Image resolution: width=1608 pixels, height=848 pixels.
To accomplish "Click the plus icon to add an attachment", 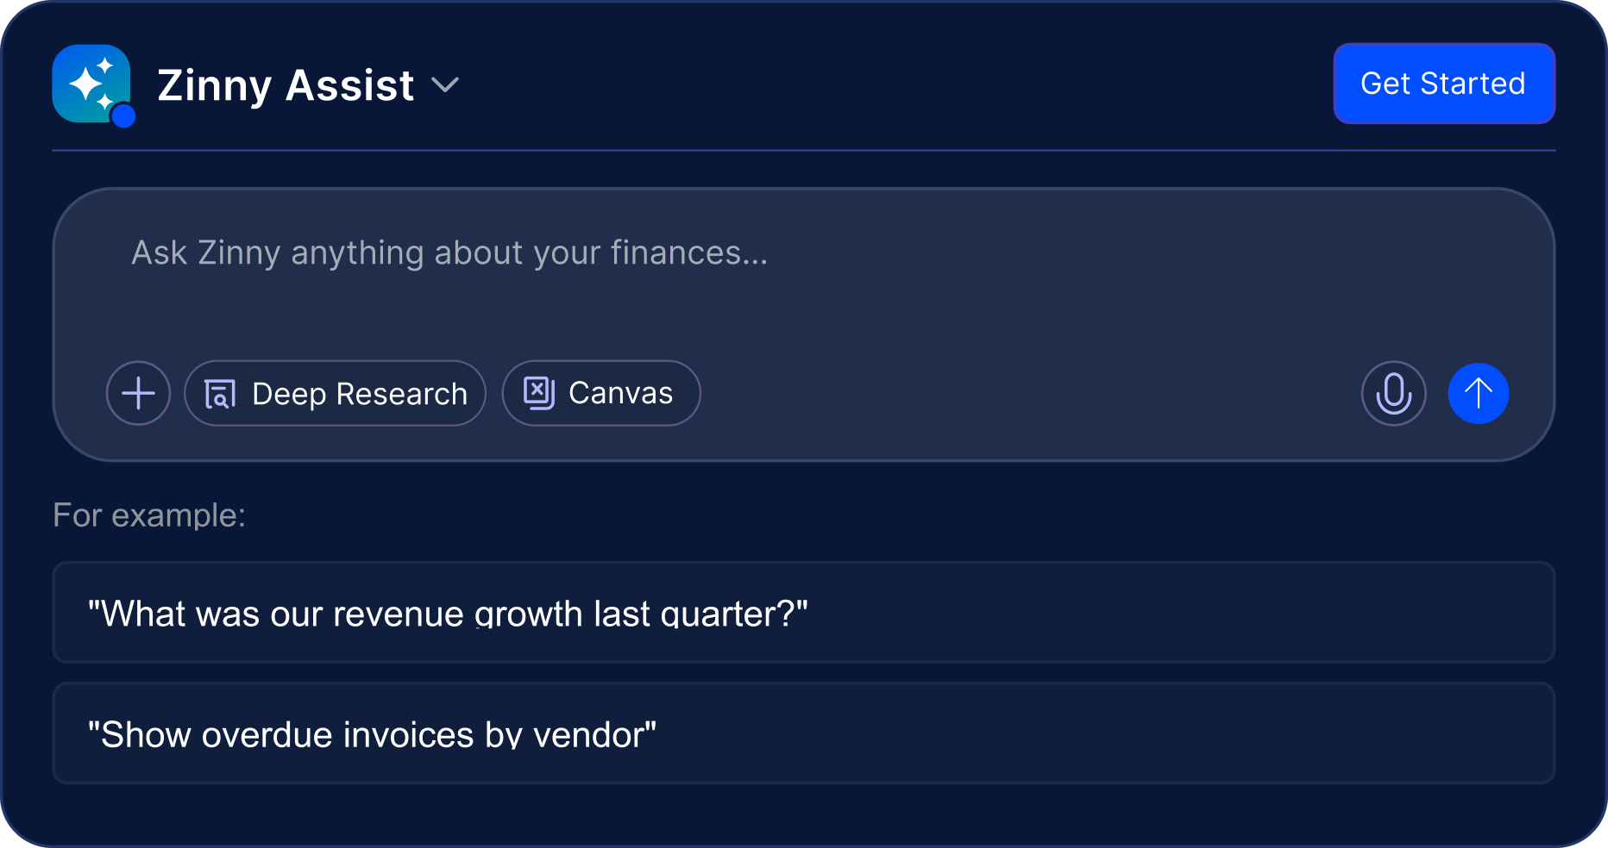I will click(x=138, y=393).
